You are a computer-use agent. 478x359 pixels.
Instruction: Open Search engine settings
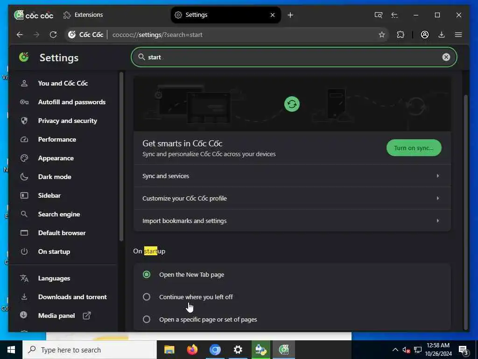click(59, 214)
